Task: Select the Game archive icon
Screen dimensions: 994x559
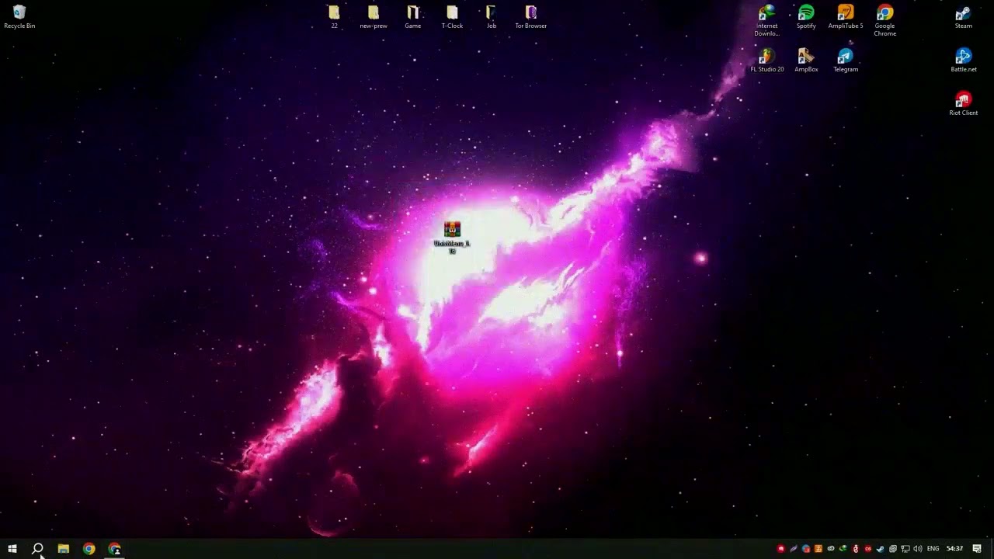Action: (413, 17)
